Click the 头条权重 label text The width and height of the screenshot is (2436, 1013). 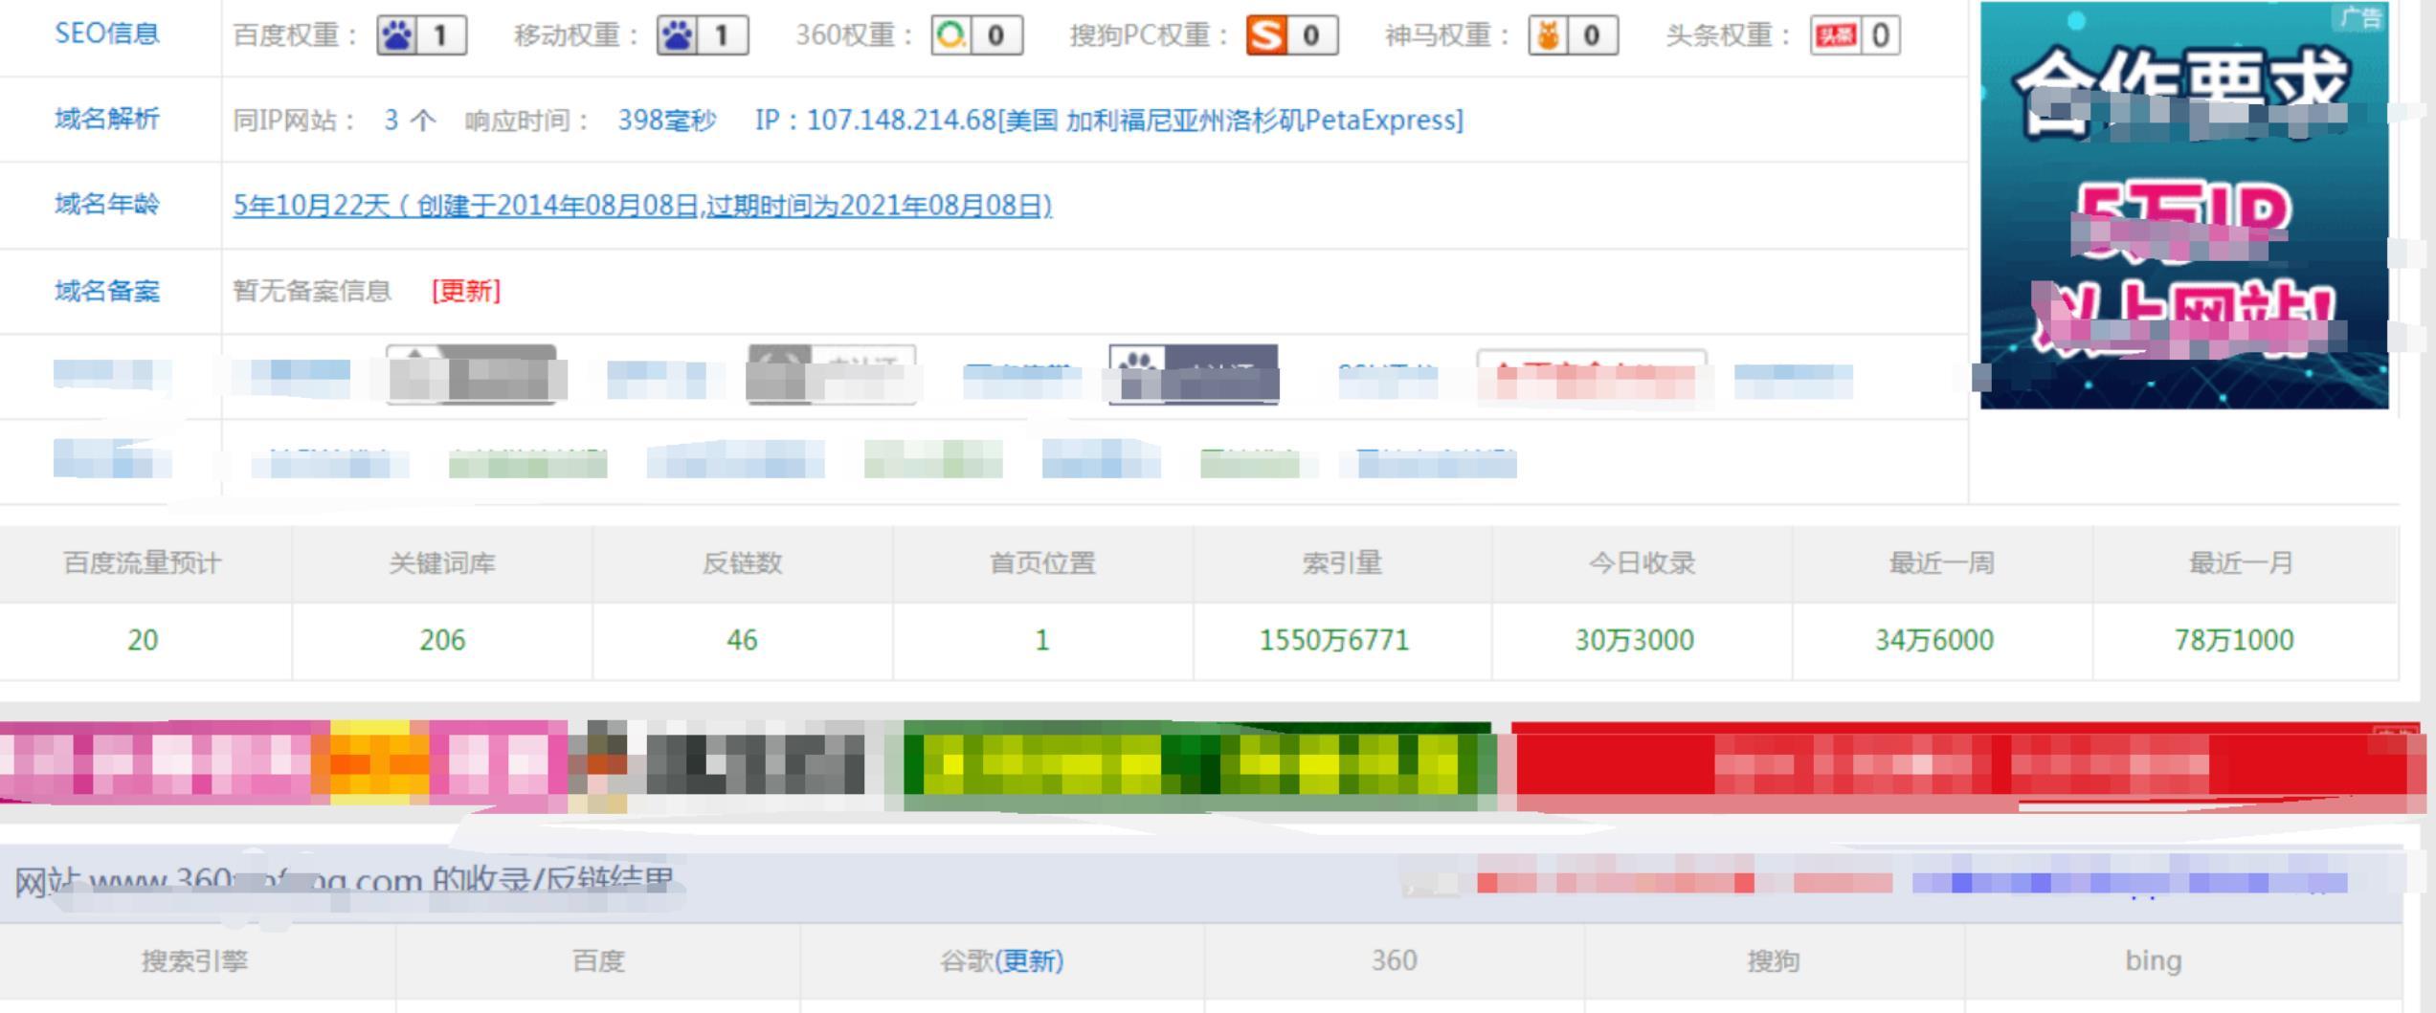(x=1729, y=35)
